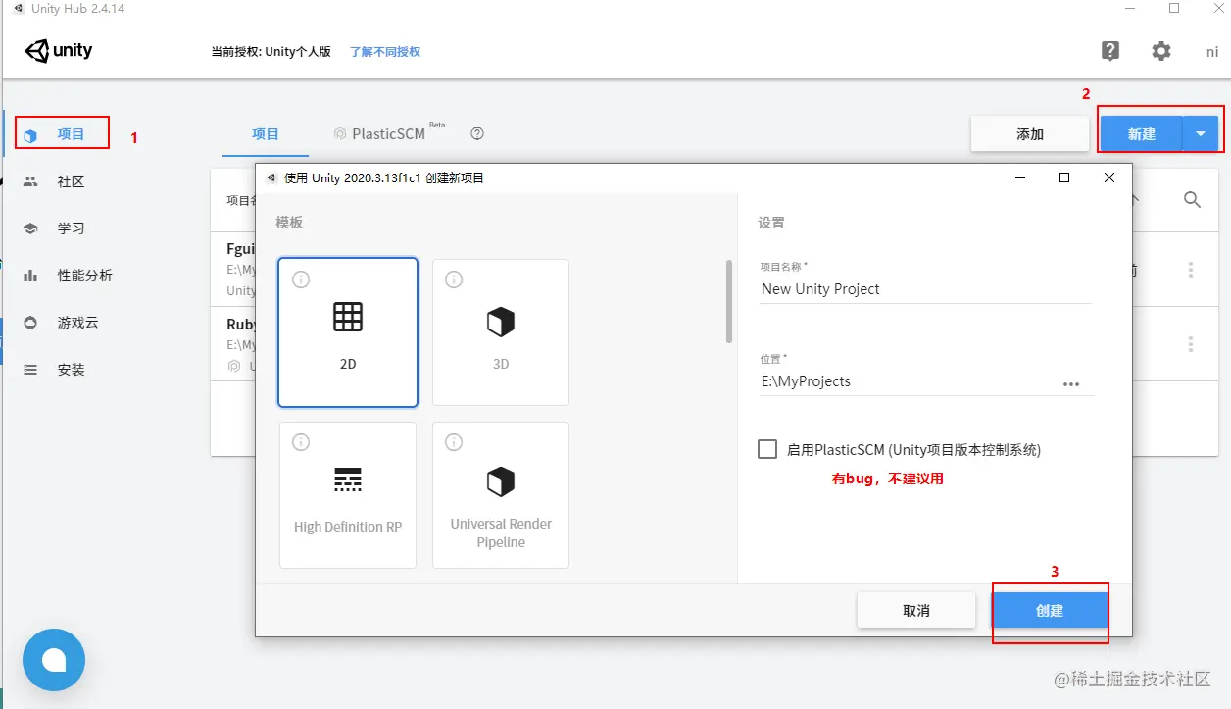Open 学习 in the sidebar
This screenshot has width=1231, height=709.
click(x=71, y=228)
